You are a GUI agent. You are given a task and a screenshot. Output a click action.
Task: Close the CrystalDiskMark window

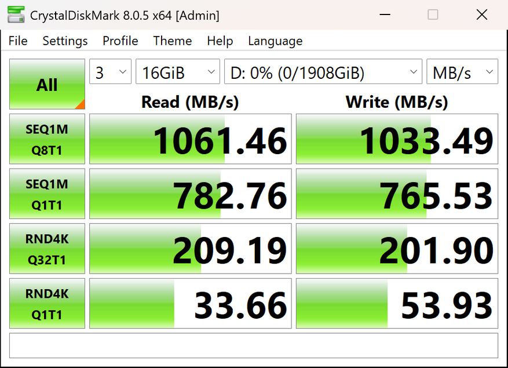click(x=482, y=14)
